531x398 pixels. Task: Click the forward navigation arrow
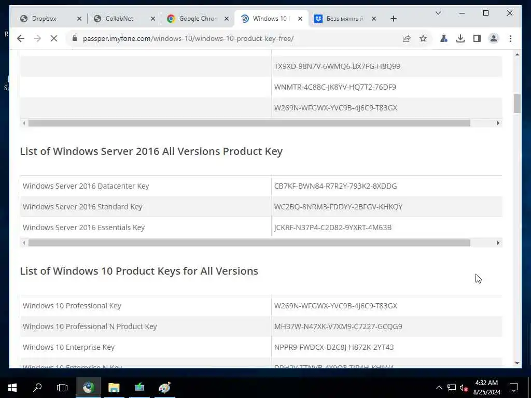[x=37, y=38]
